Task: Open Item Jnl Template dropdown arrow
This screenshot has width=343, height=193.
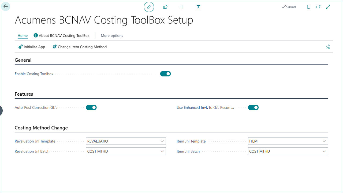Action: click(324, 141)
